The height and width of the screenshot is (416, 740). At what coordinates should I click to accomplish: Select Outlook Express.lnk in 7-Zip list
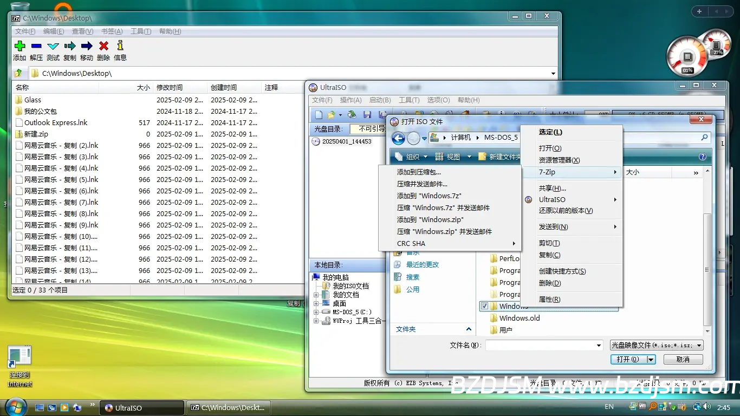56,123
